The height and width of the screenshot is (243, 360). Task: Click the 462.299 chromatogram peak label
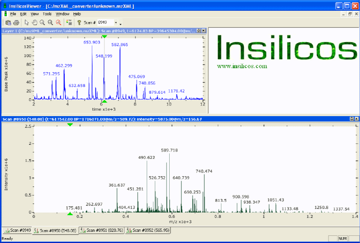[64, 65]
